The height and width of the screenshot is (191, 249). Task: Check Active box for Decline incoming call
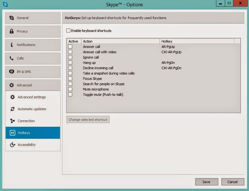(x=70, y=68)
